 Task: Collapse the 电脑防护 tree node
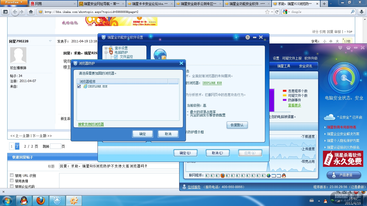[106, 53]
